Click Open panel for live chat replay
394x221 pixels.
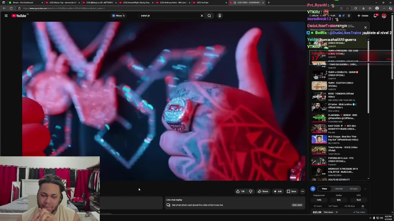[297, 205]
